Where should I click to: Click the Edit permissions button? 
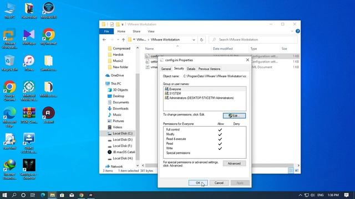(x=234, y=116)
